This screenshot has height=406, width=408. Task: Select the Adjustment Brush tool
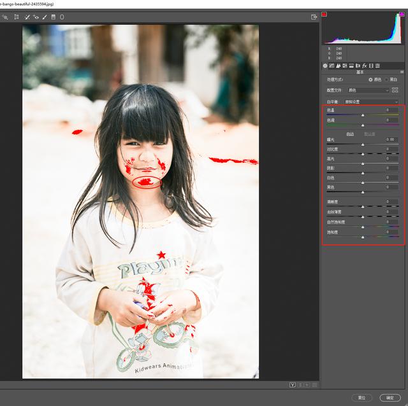(45, 17)
